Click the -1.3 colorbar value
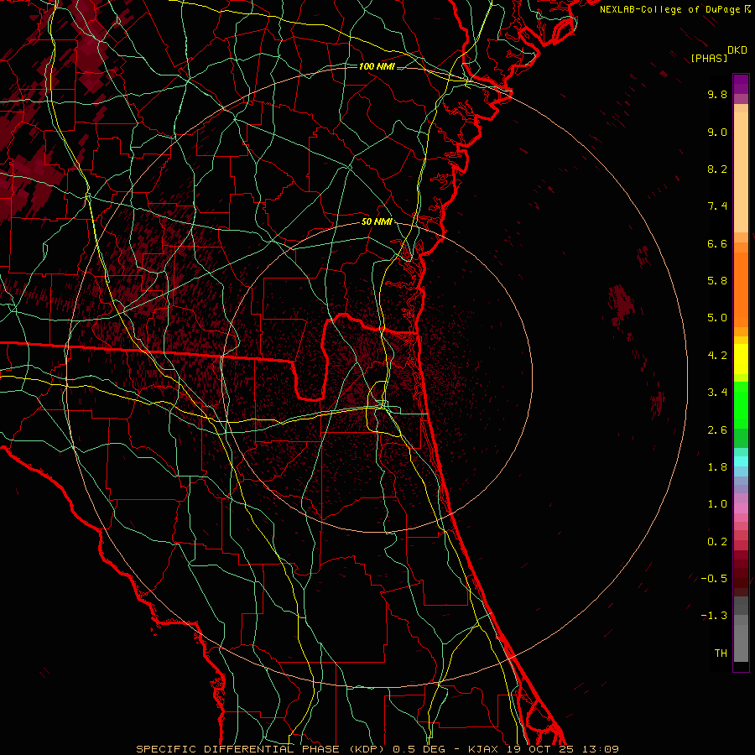 tap(714, 616)
